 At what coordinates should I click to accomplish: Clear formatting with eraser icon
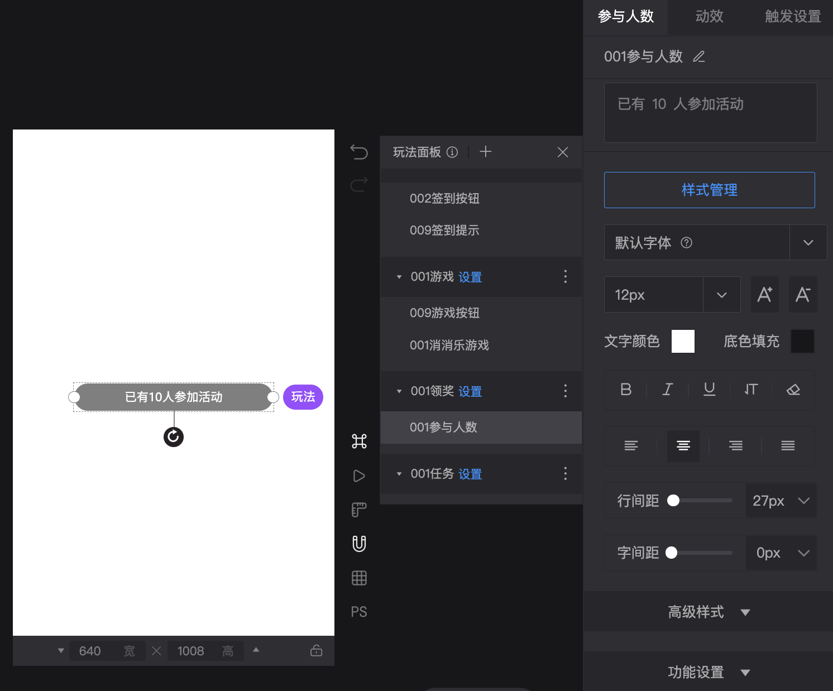[793, 390]
